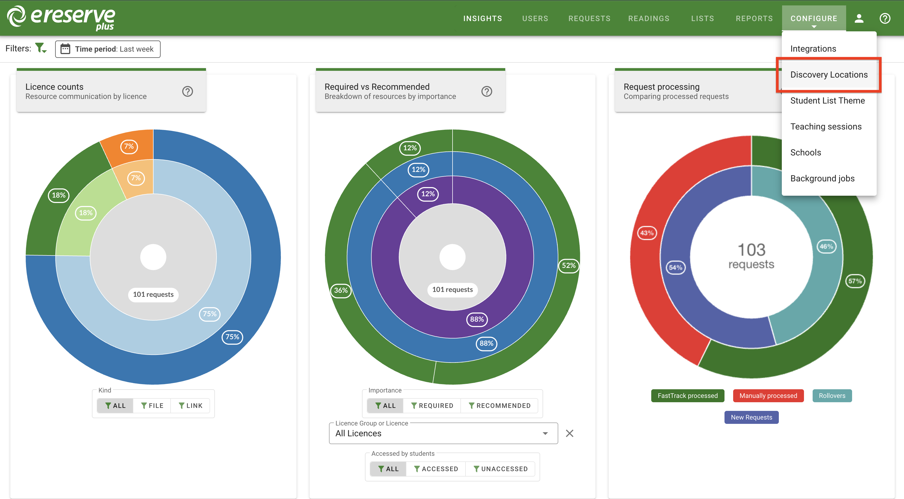904x499 pixels.
Task: Open the Time period Last week selector
Action: (x=108, y=49)
